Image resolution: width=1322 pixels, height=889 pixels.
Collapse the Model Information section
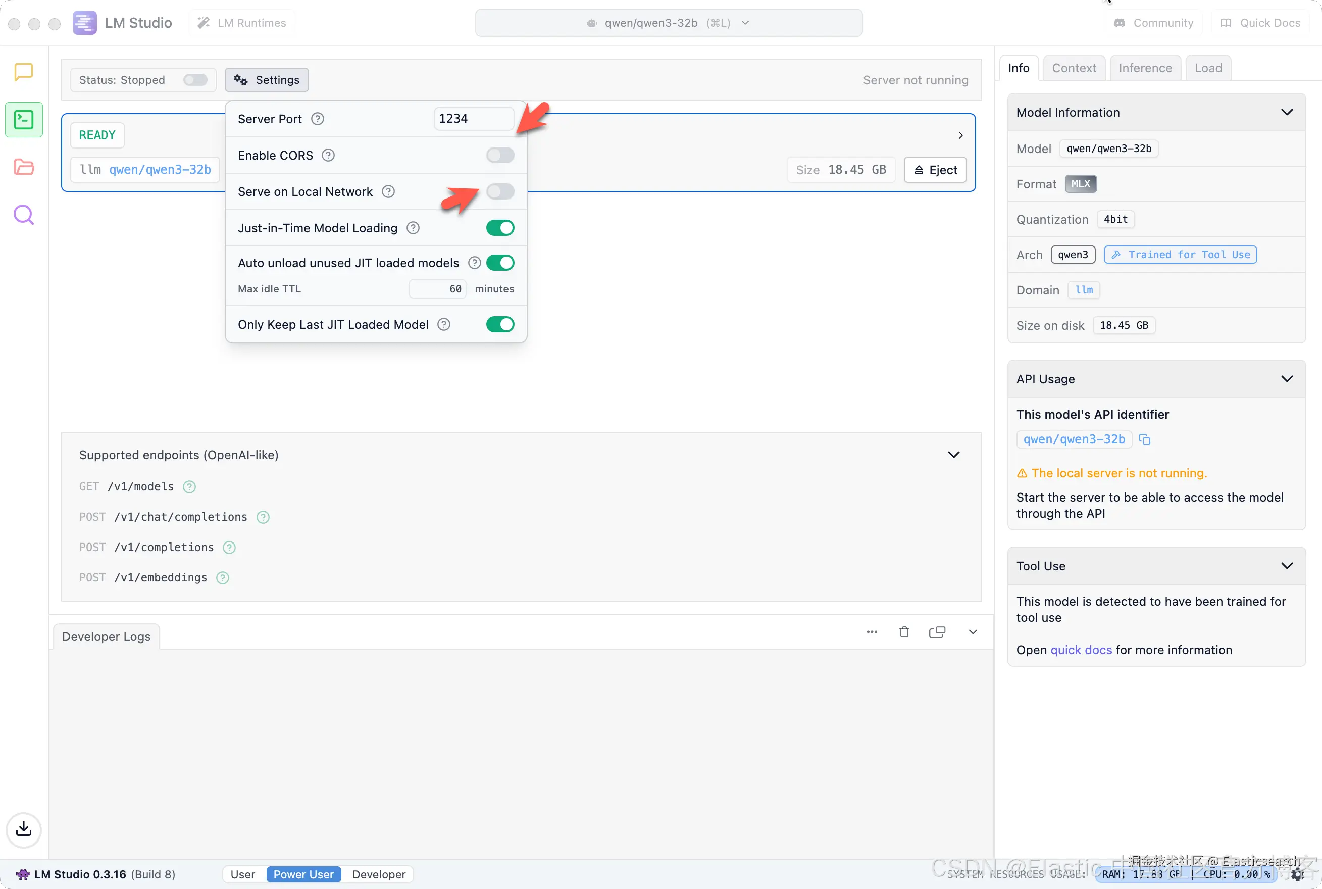tap(1287, 112)
